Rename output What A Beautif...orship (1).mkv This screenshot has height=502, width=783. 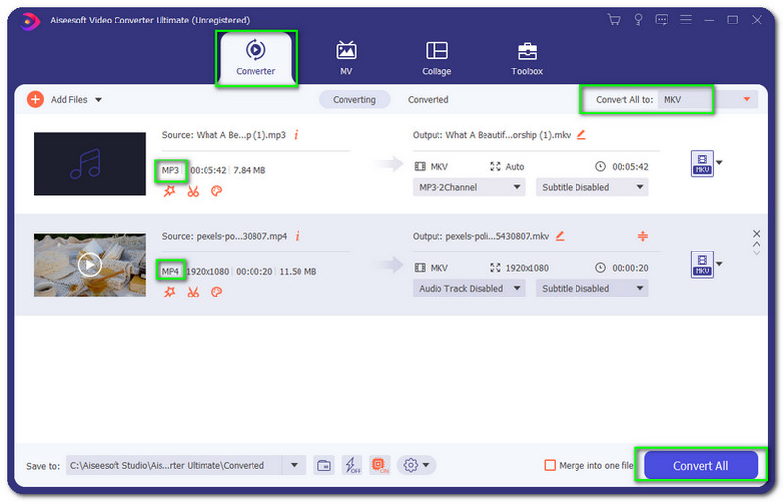[x=581, y=134]
